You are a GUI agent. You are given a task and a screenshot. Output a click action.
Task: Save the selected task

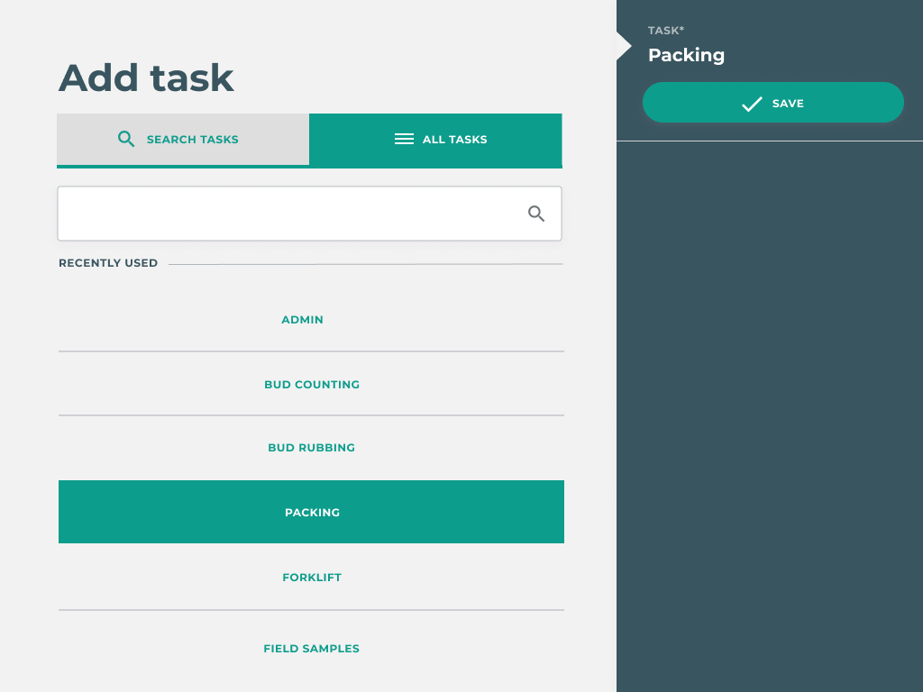[772, 103]
